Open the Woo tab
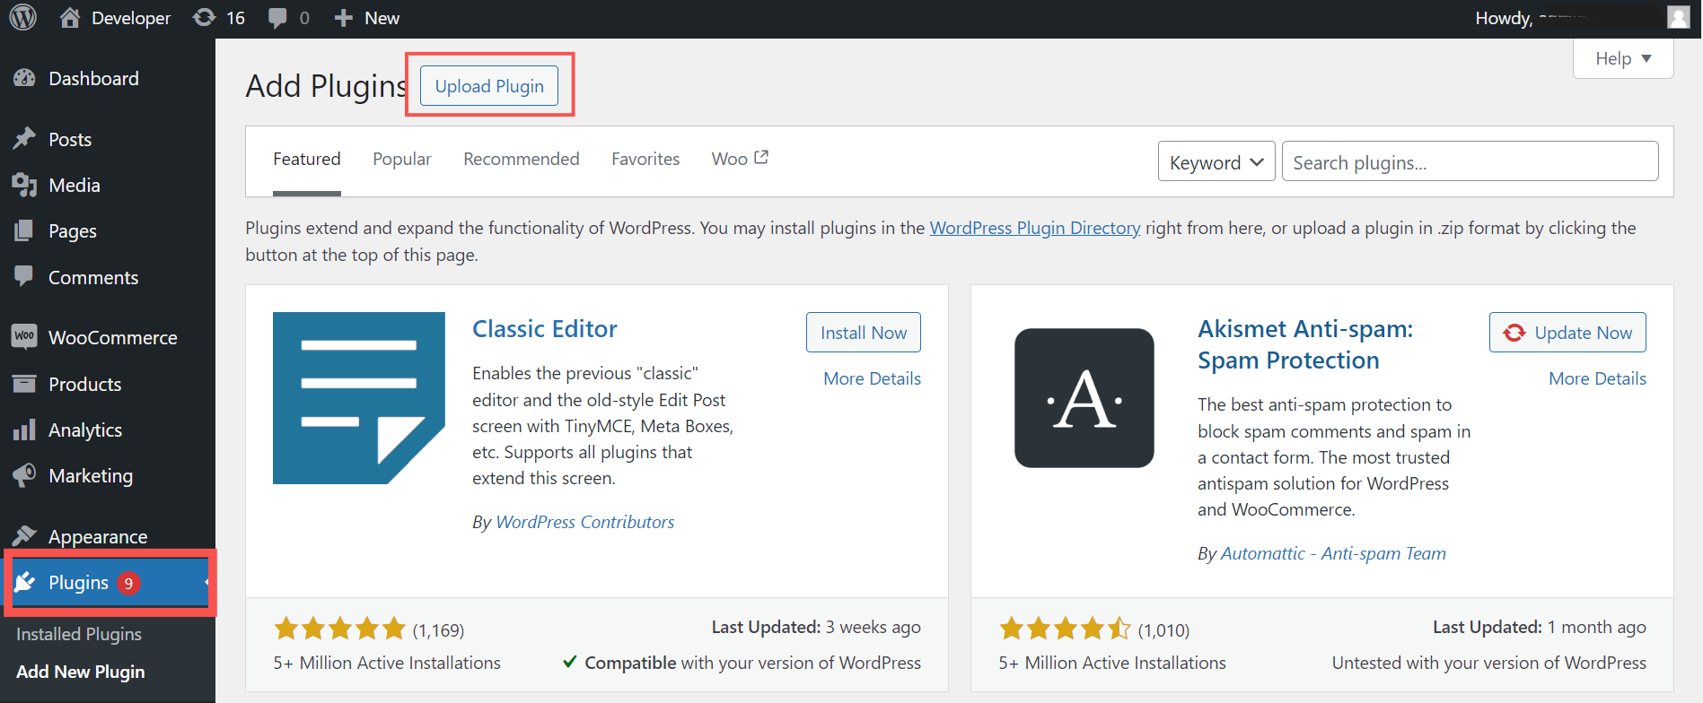 click(740, 159)
